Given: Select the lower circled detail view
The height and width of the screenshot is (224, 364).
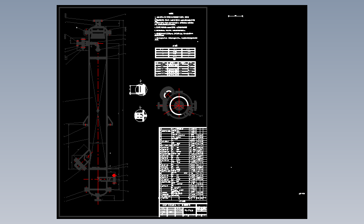Looking at the screenshot, I should [141, 115].
